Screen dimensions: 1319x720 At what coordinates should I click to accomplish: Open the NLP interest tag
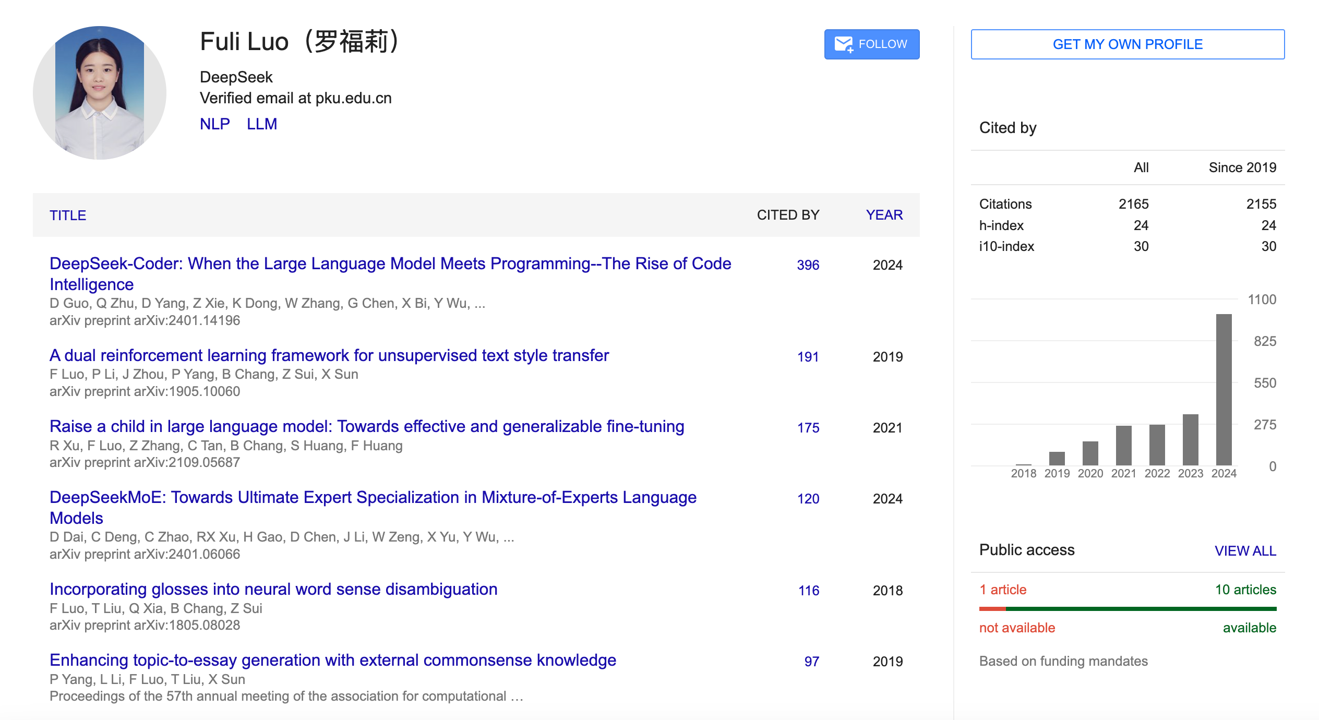[x=215, y=124]
